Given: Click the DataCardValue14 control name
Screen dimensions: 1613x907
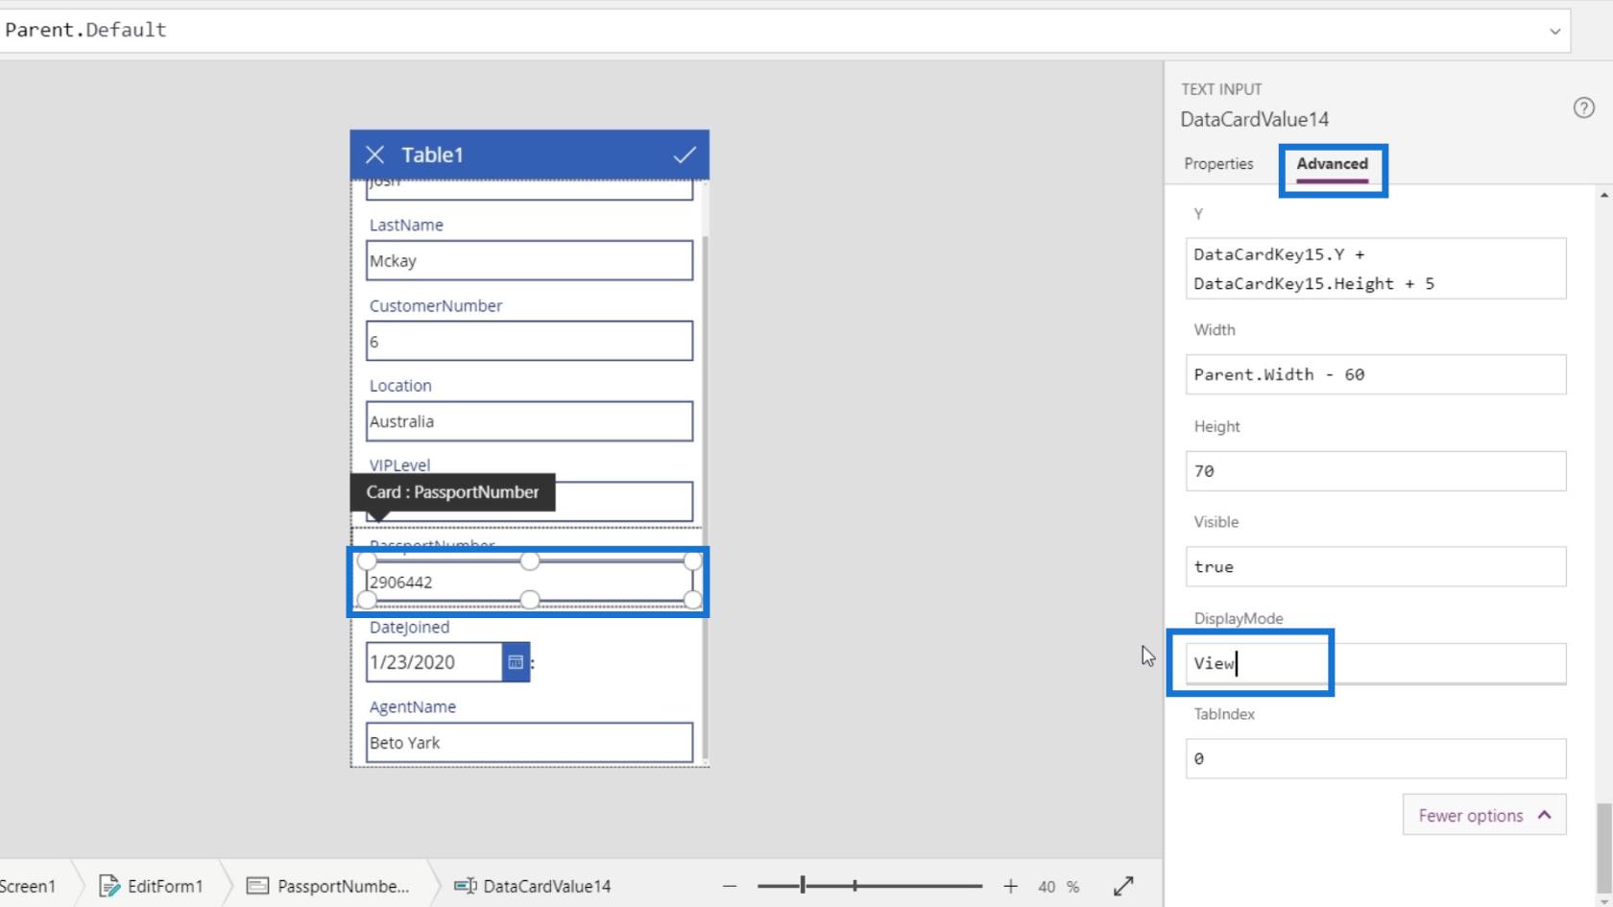Looking at the screenshot, I should [1254, 119].
